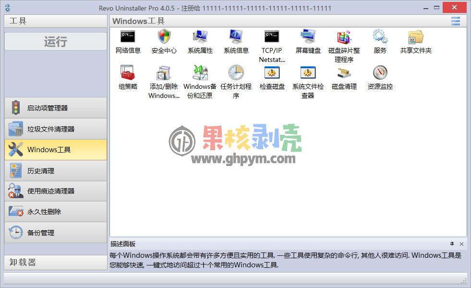Open the 任务计划程序 task scheduler icon
Image resolution: width=471 pixels, height=288 pixels.
[236, 82]
